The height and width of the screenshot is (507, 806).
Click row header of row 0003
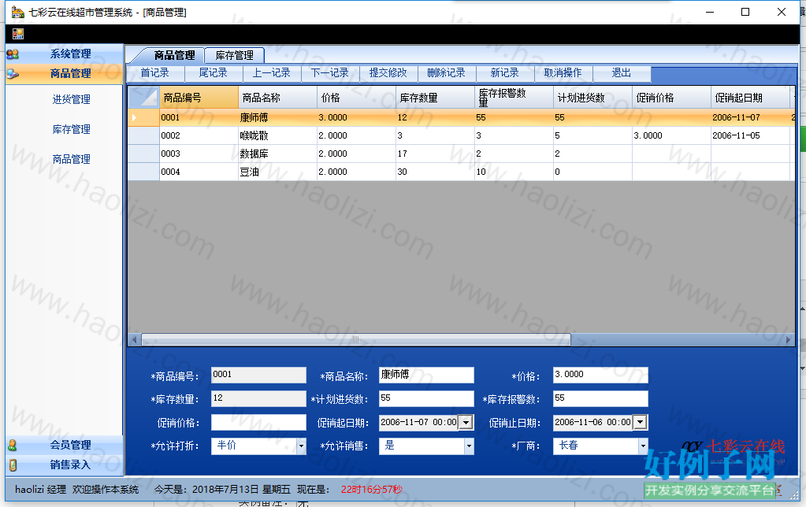(x=143, y=154)
